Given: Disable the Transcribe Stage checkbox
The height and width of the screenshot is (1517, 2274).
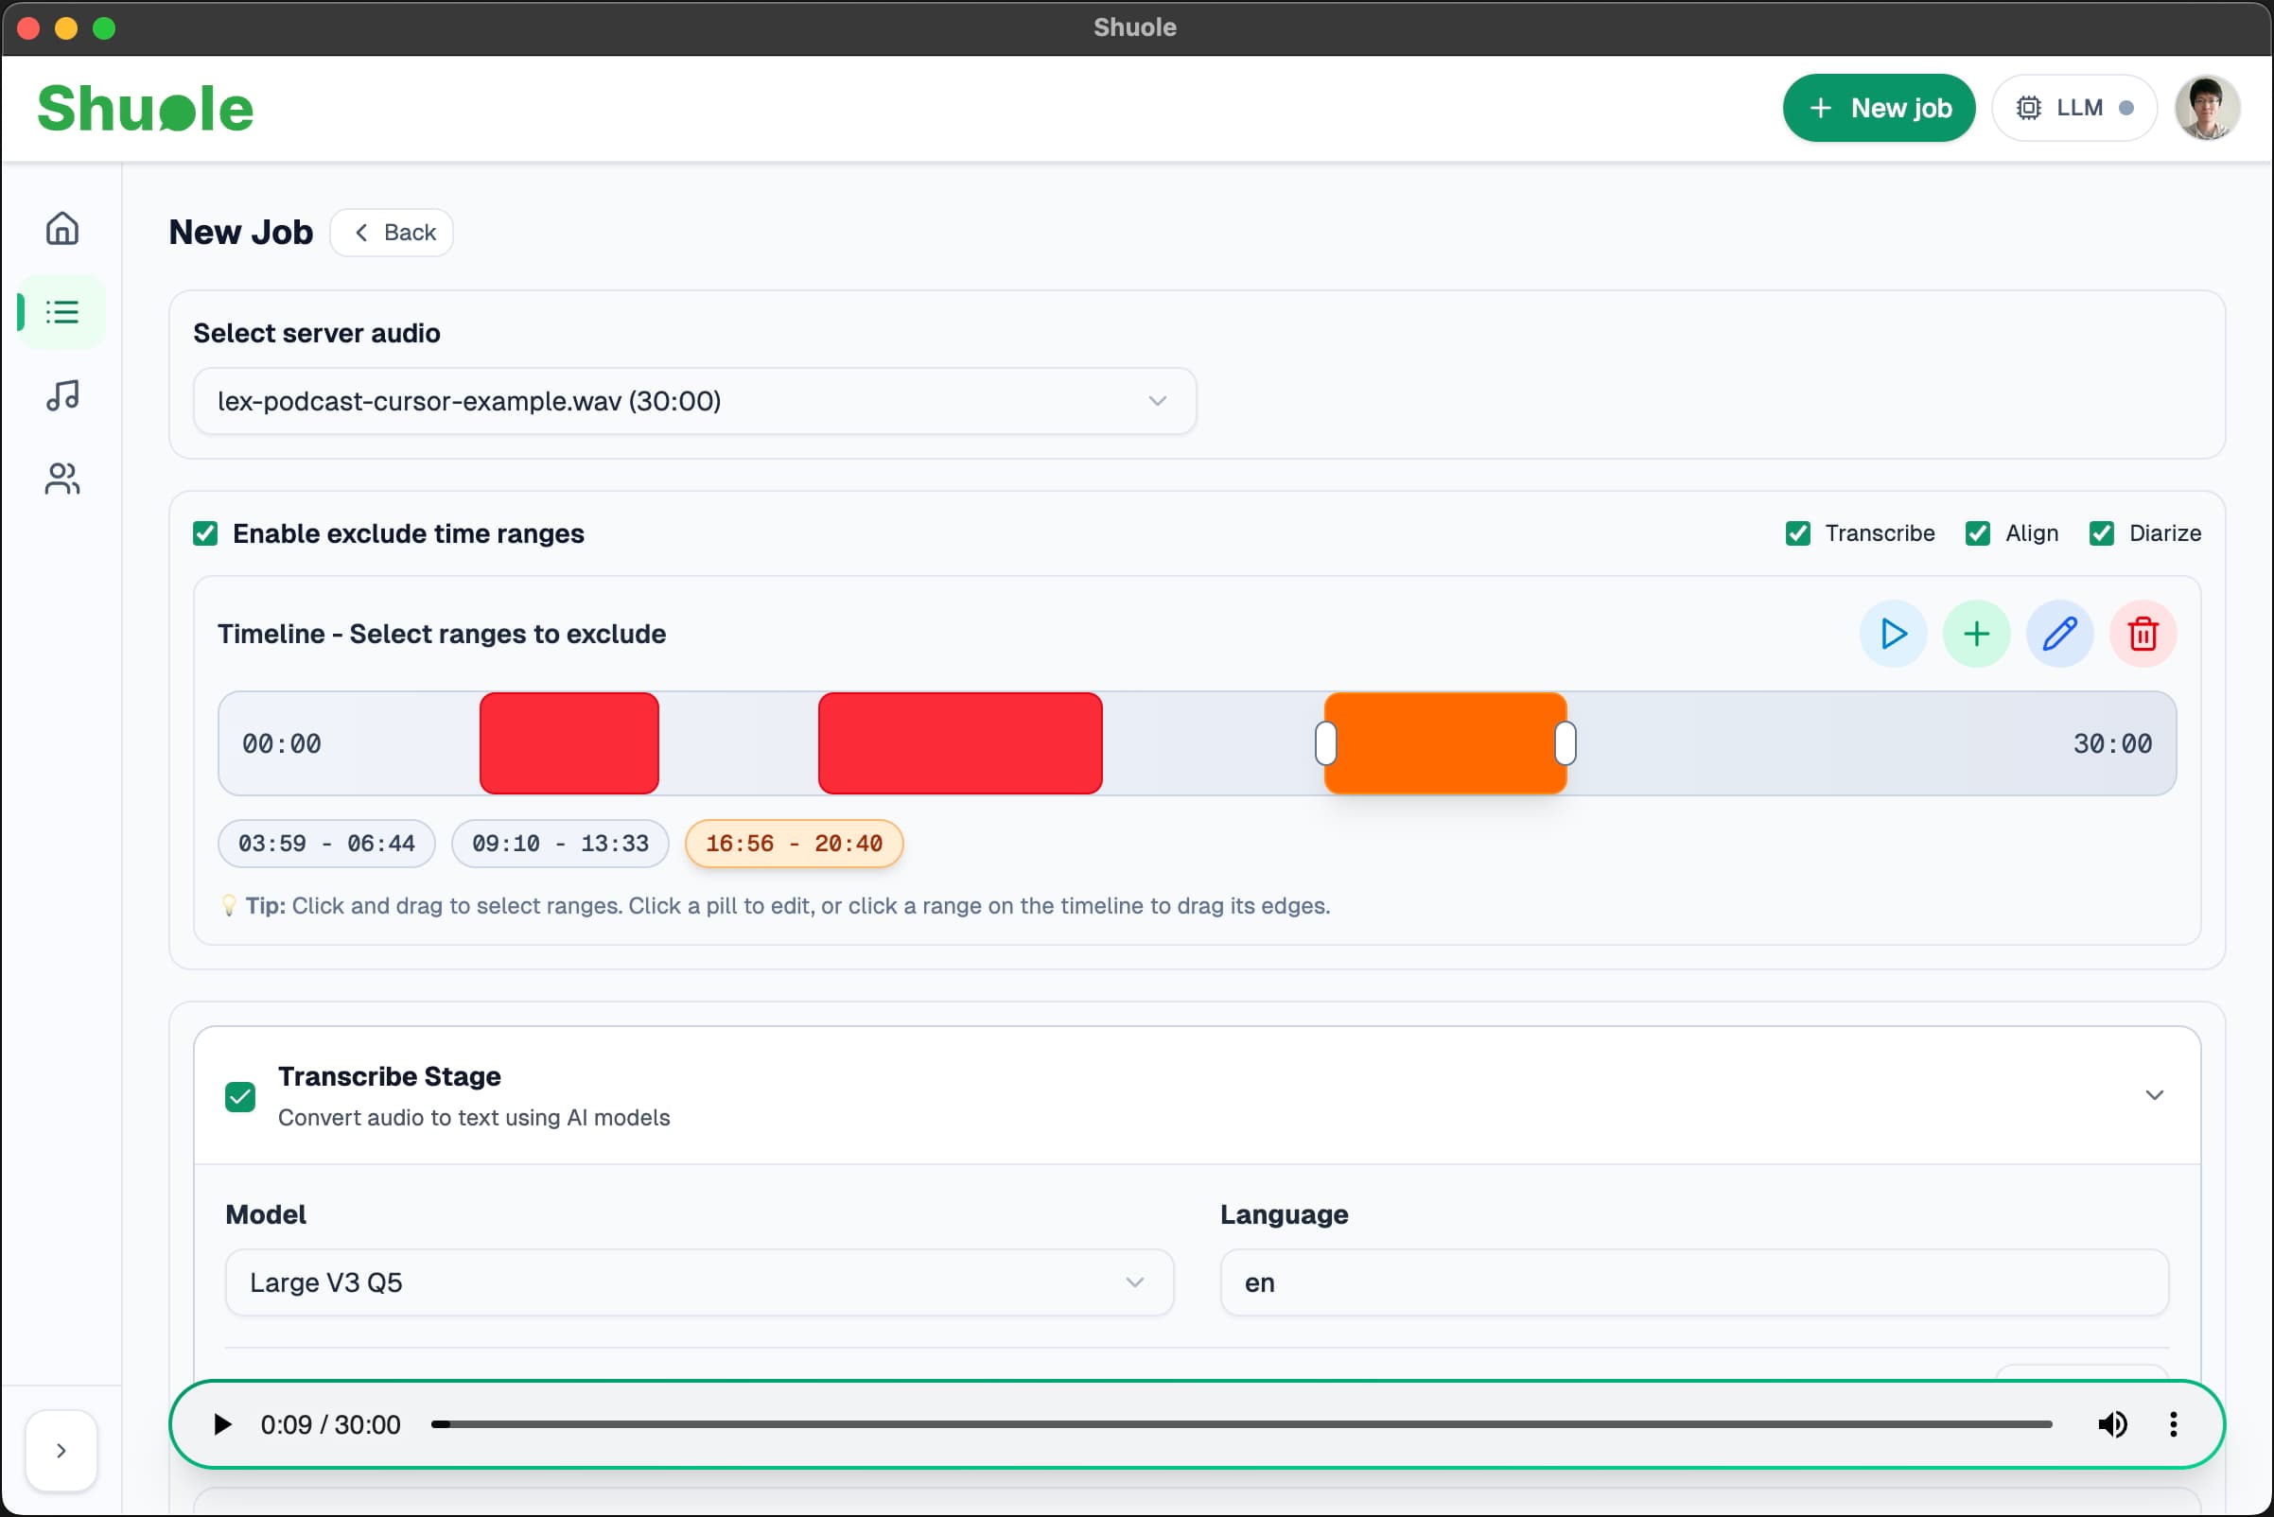Looking at the screenshot, I should tap(240, 1096).
